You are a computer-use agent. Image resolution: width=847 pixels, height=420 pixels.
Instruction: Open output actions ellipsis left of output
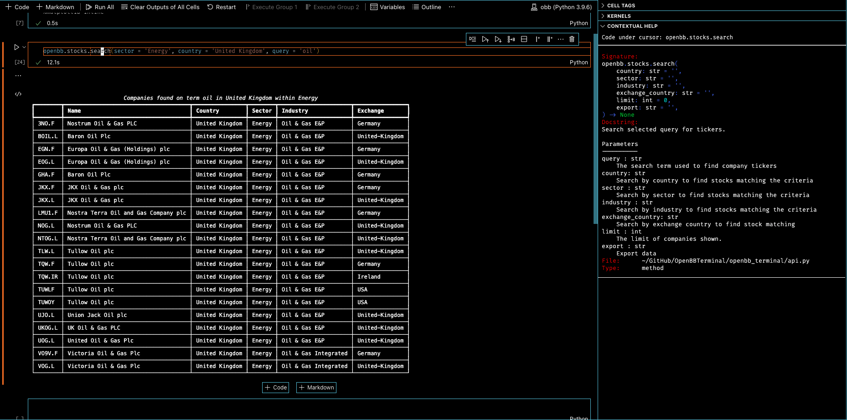tap(18, 76)
